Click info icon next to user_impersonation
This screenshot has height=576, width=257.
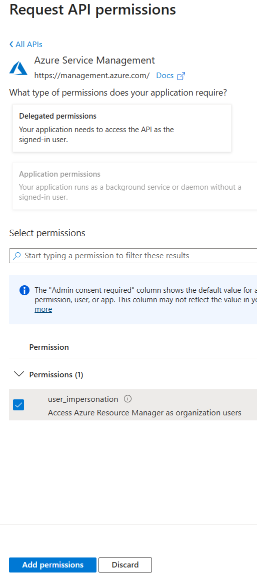(x=128, y=399)
